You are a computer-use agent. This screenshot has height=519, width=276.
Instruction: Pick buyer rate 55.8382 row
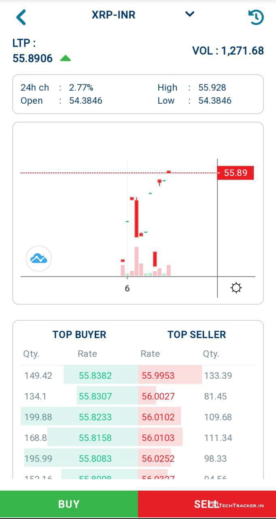(x=96, y=375)
